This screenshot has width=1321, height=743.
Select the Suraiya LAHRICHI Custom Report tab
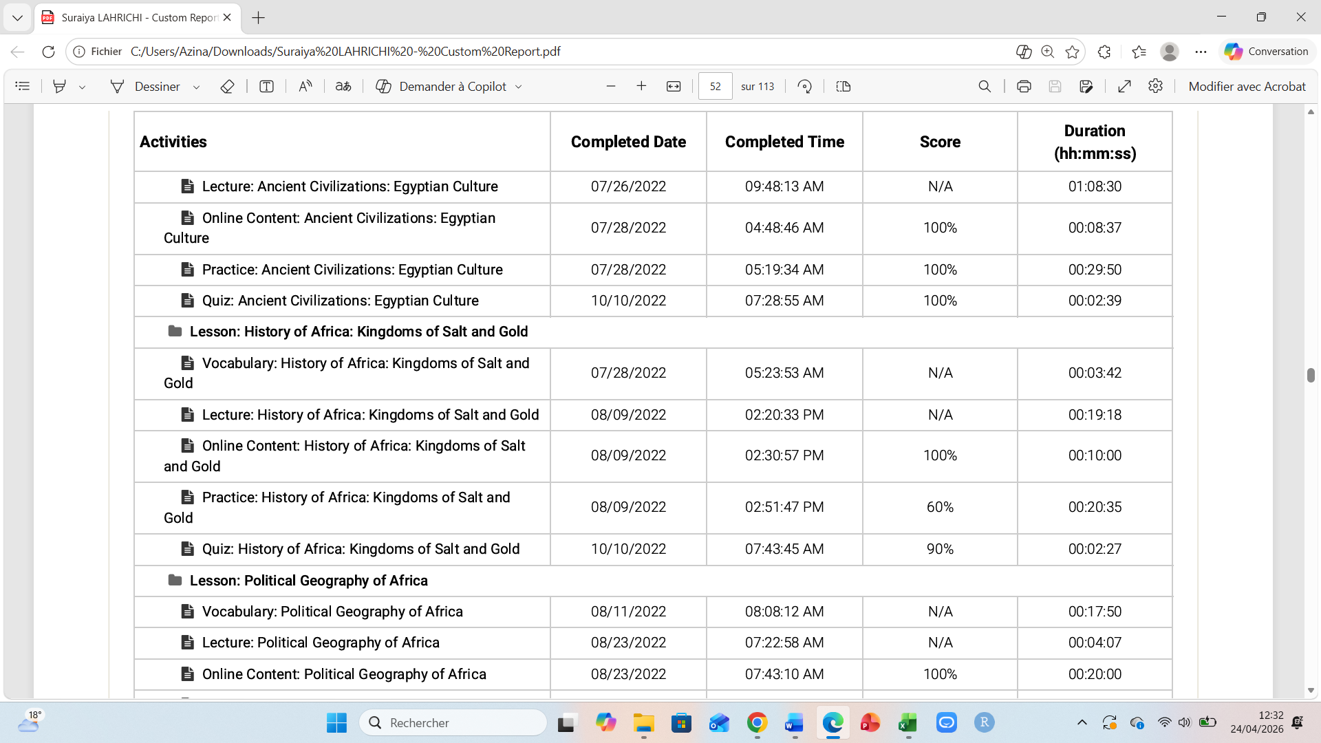(x=138, y=17)
